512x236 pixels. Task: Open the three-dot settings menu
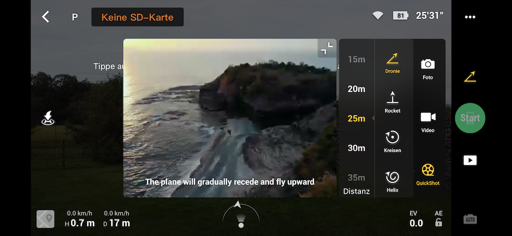(x=470, y=17)
